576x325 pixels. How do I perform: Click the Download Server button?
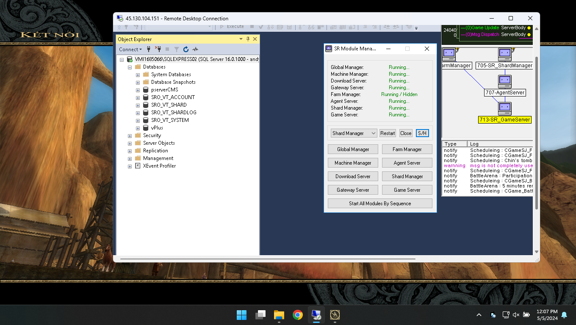tap(353, 176)
